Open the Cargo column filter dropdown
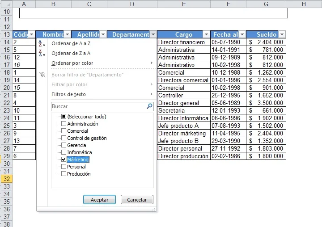The height and width of the screenshot is (227, 322). [206, 34]
